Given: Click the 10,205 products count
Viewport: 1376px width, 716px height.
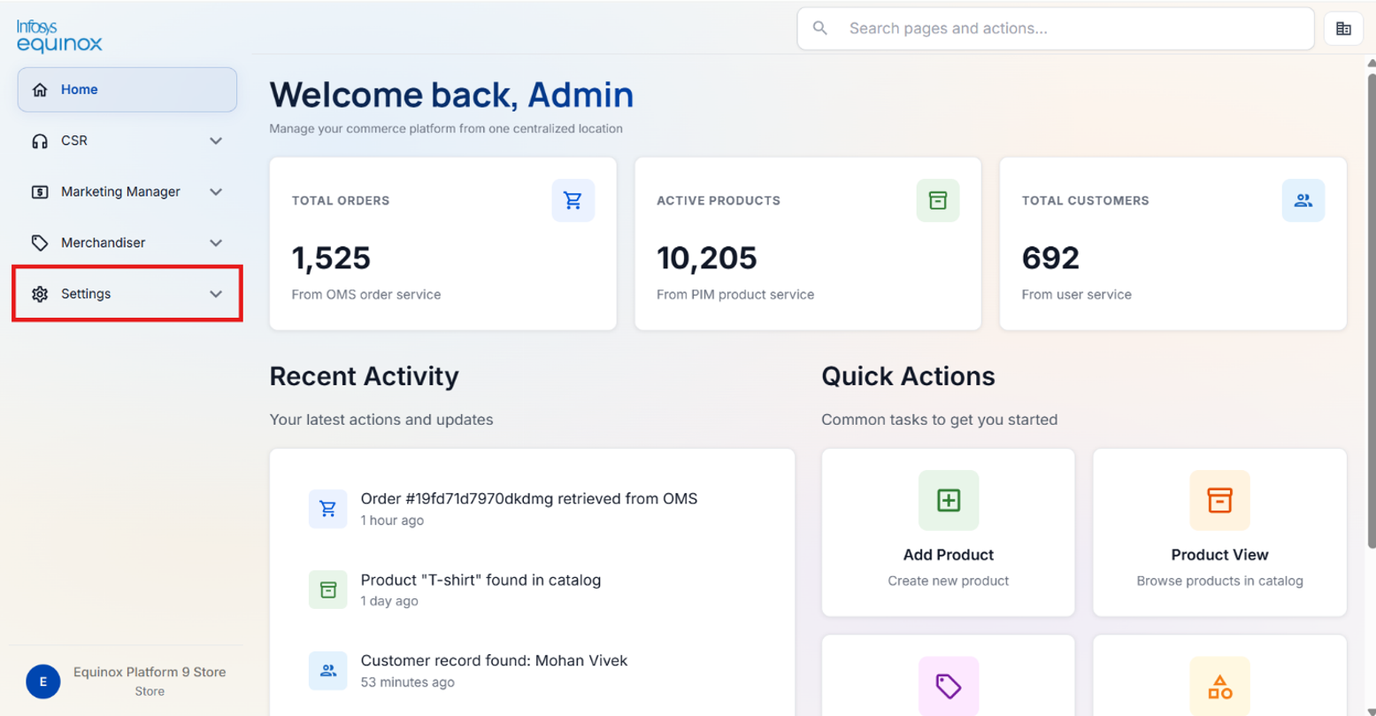Looking at the screenshot, I should 707,258.
